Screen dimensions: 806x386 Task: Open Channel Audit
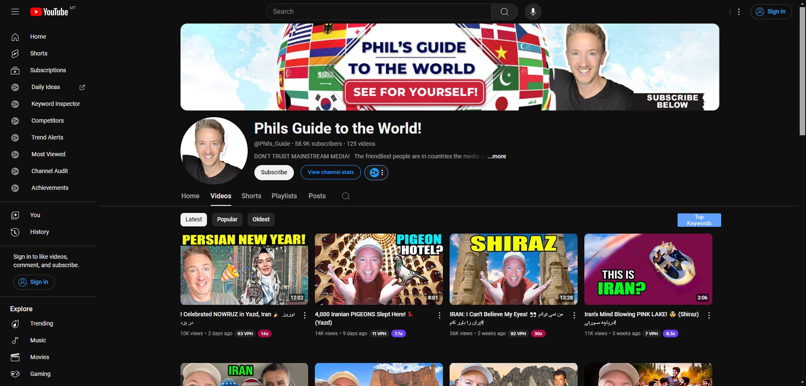[x=48, y=171]
